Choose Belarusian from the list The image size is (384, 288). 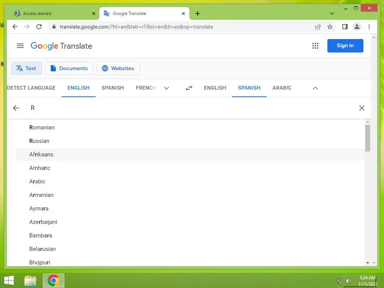[x=190, y=249]
